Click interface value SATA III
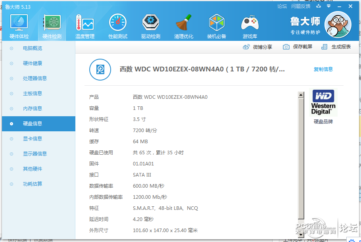This screenshot has height=242, width=361. pyautogui.click(x=142, y=175)
